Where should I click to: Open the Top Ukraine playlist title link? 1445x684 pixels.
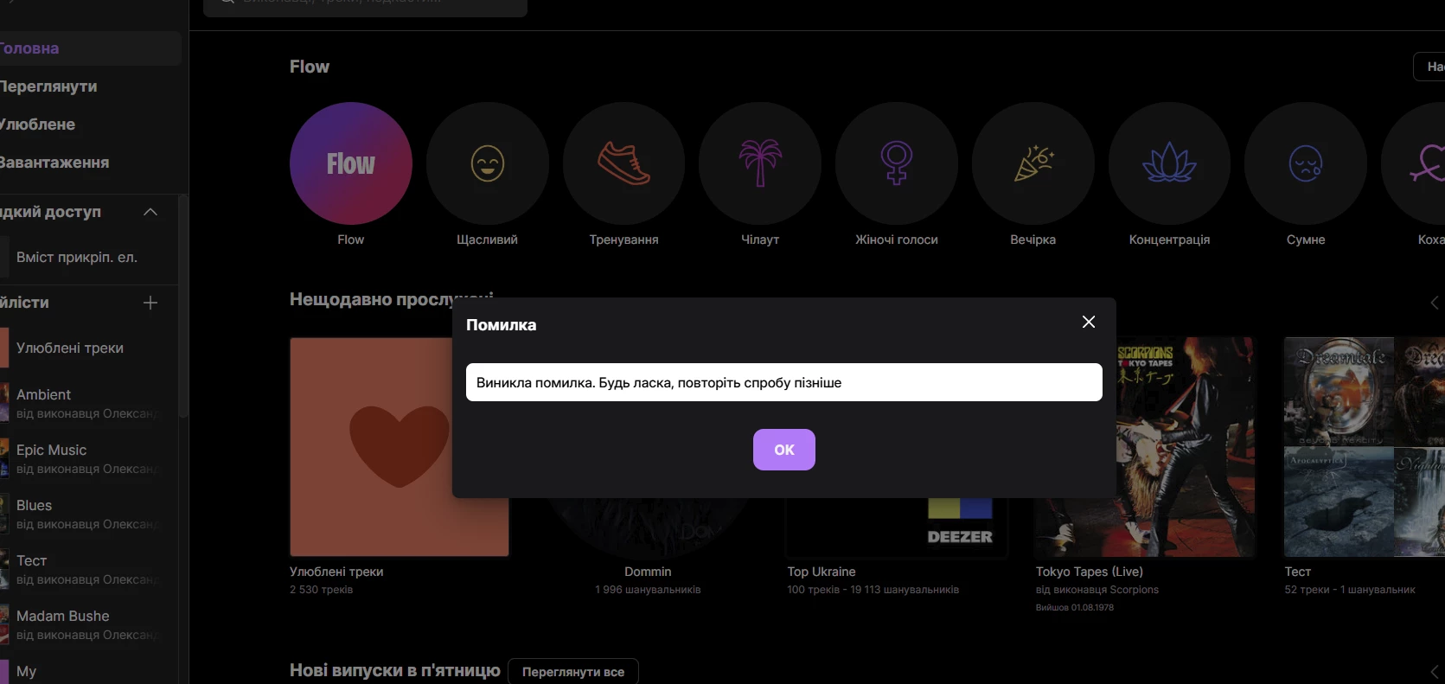[x=822, y=572]
